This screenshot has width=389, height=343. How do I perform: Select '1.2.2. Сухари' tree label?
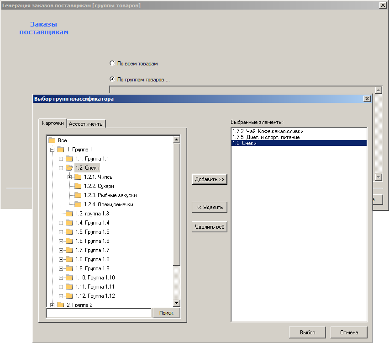[99, 186]
